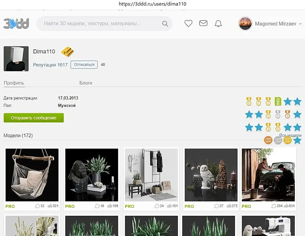The height and width of the screenshot is (236, 305).
Task: Click the comment icon with 27 comments
Action: [217, 206]
